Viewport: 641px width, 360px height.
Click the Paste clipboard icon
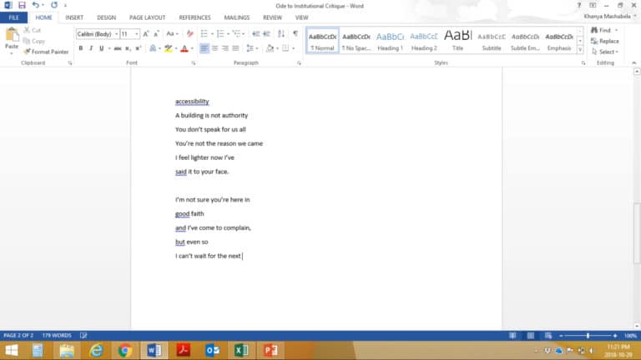pos(12,36)
